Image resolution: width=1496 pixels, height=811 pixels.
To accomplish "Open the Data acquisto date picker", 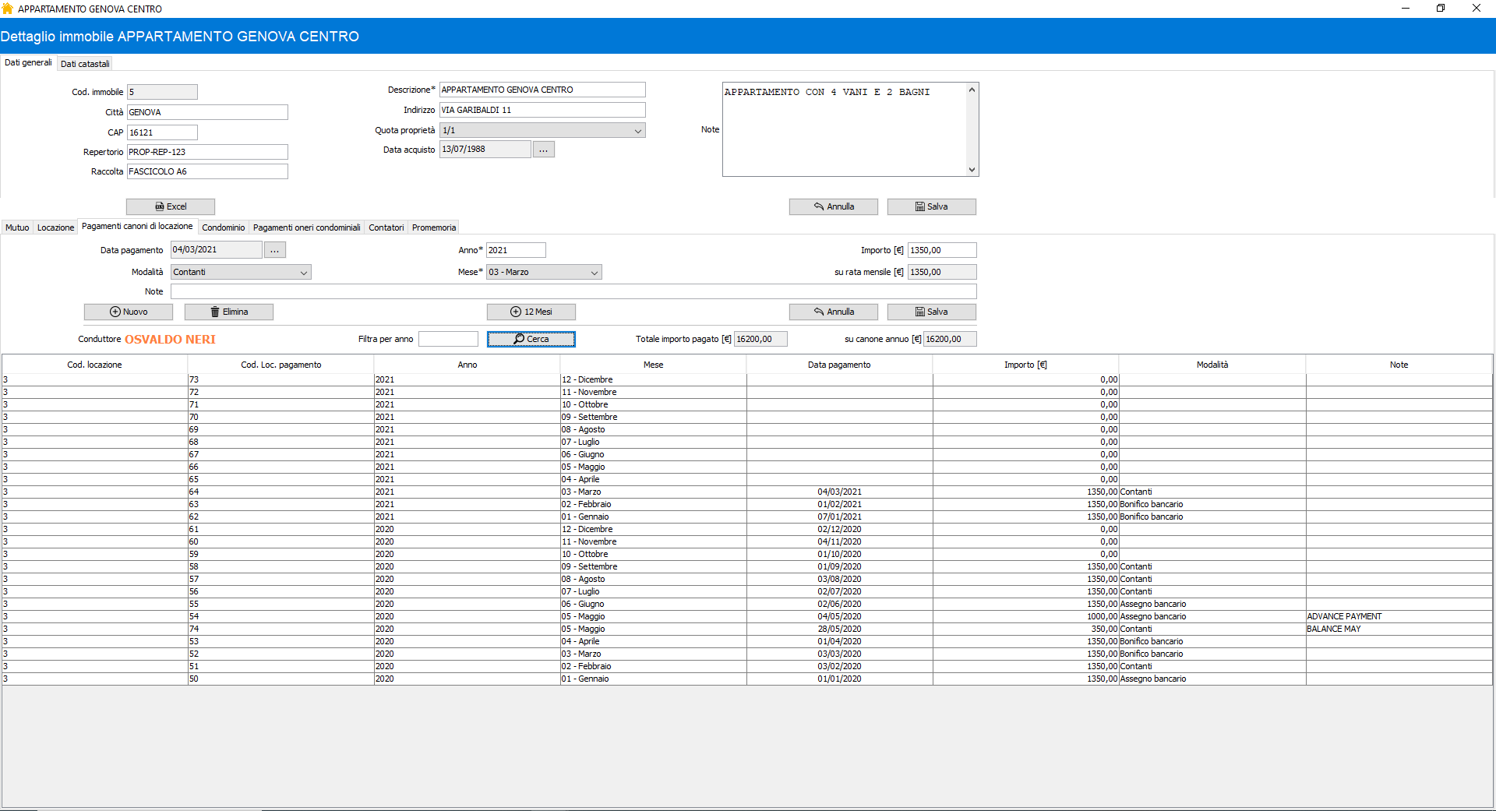I will pyautogui.click(x=544, y=150).
